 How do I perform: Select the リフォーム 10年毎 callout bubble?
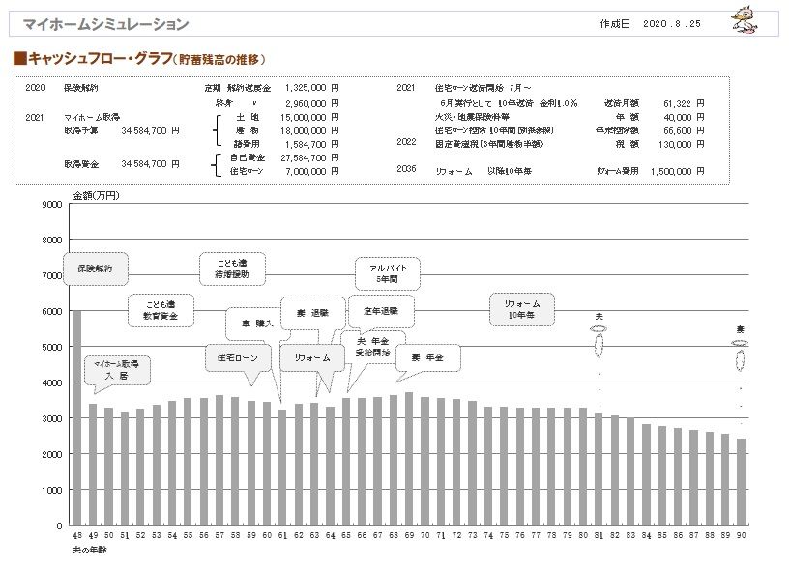coord(521,309)
